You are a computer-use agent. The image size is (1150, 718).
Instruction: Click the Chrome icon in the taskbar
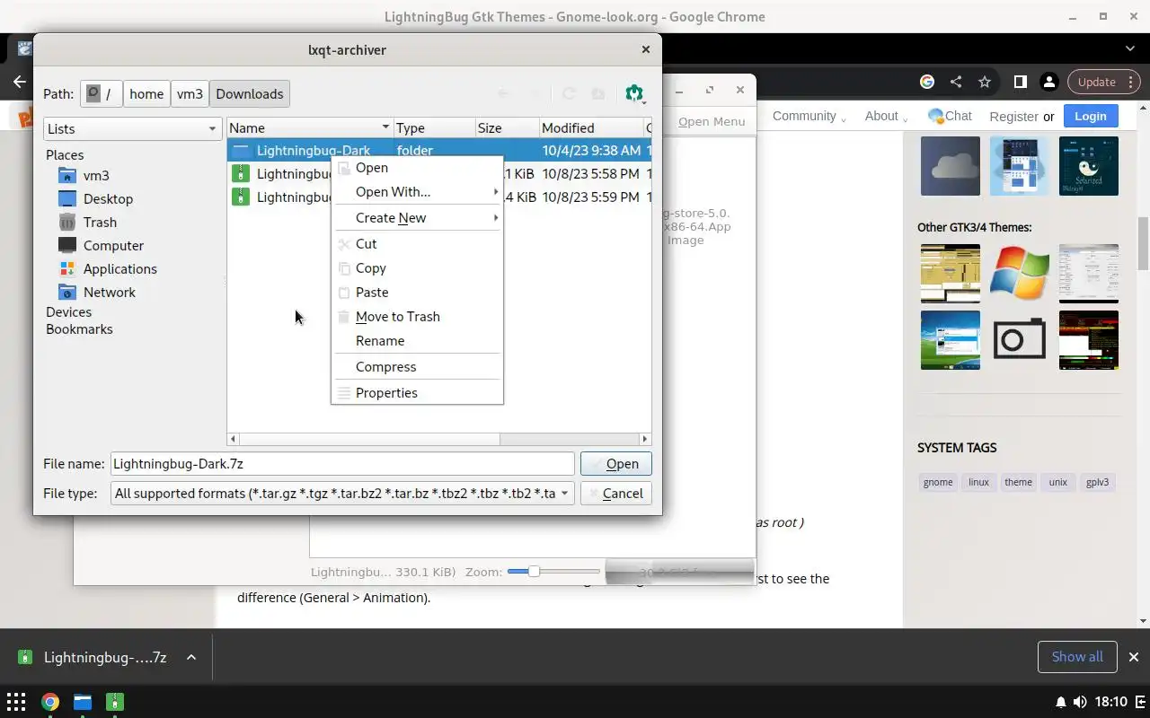point(50,702)
